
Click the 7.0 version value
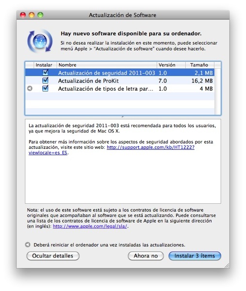(x=163, y=81)
